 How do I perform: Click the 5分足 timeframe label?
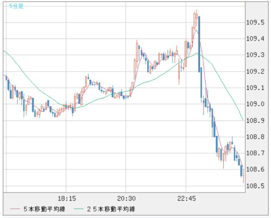[16, 6]
